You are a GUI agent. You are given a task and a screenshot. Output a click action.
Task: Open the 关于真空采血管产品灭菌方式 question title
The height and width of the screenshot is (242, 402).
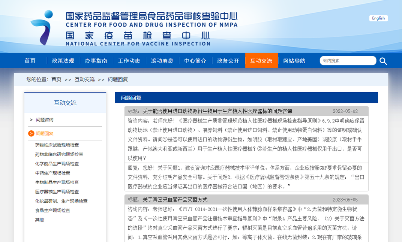(x=175, y=200)
